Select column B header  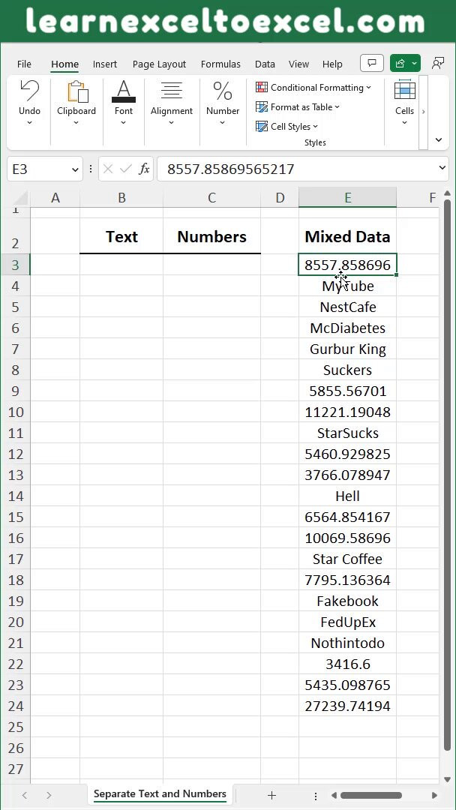(x=122, y=197)
